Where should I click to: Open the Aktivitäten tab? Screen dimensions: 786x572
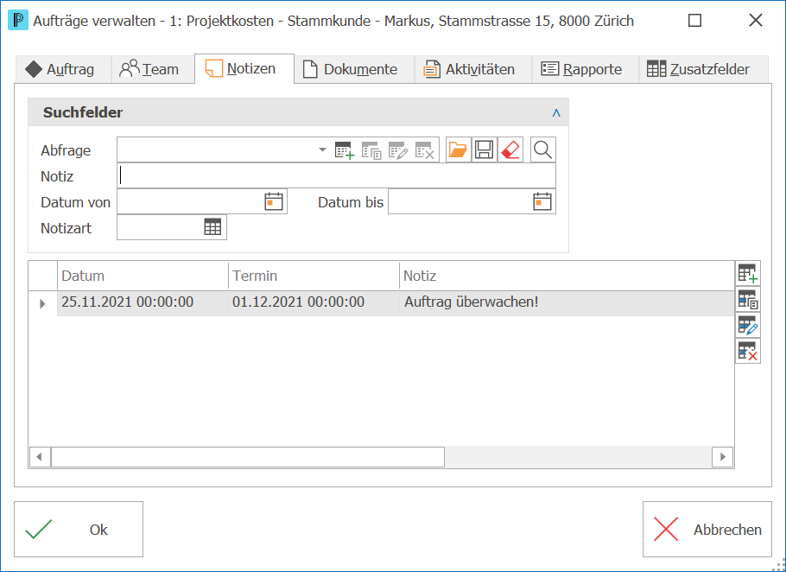click(473, 69)
